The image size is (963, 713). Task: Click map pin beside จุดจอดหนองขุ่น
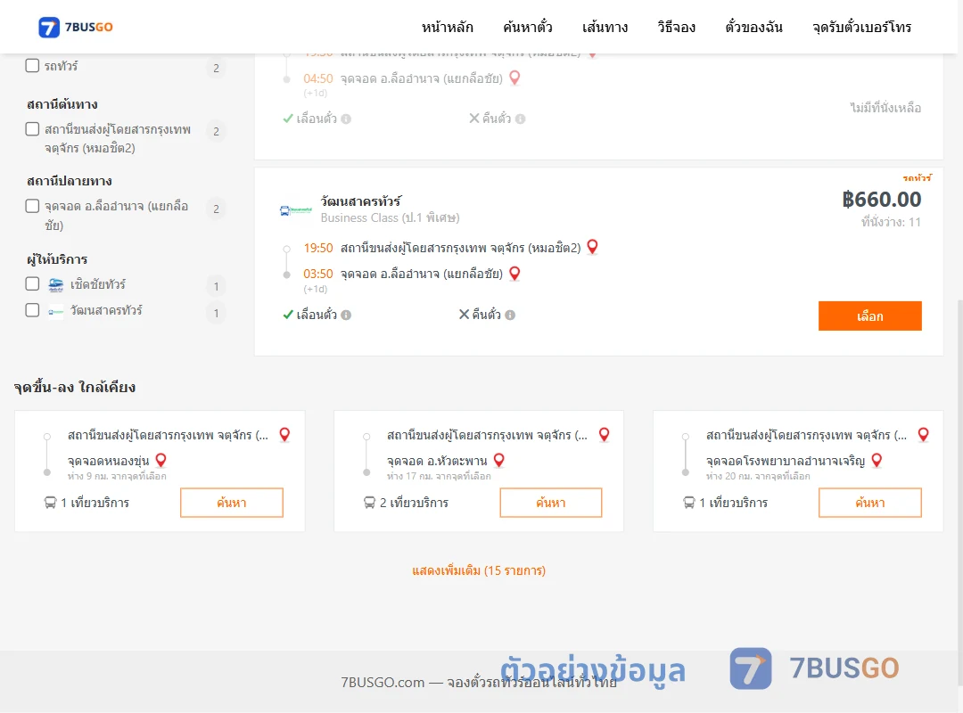[160, 460]
